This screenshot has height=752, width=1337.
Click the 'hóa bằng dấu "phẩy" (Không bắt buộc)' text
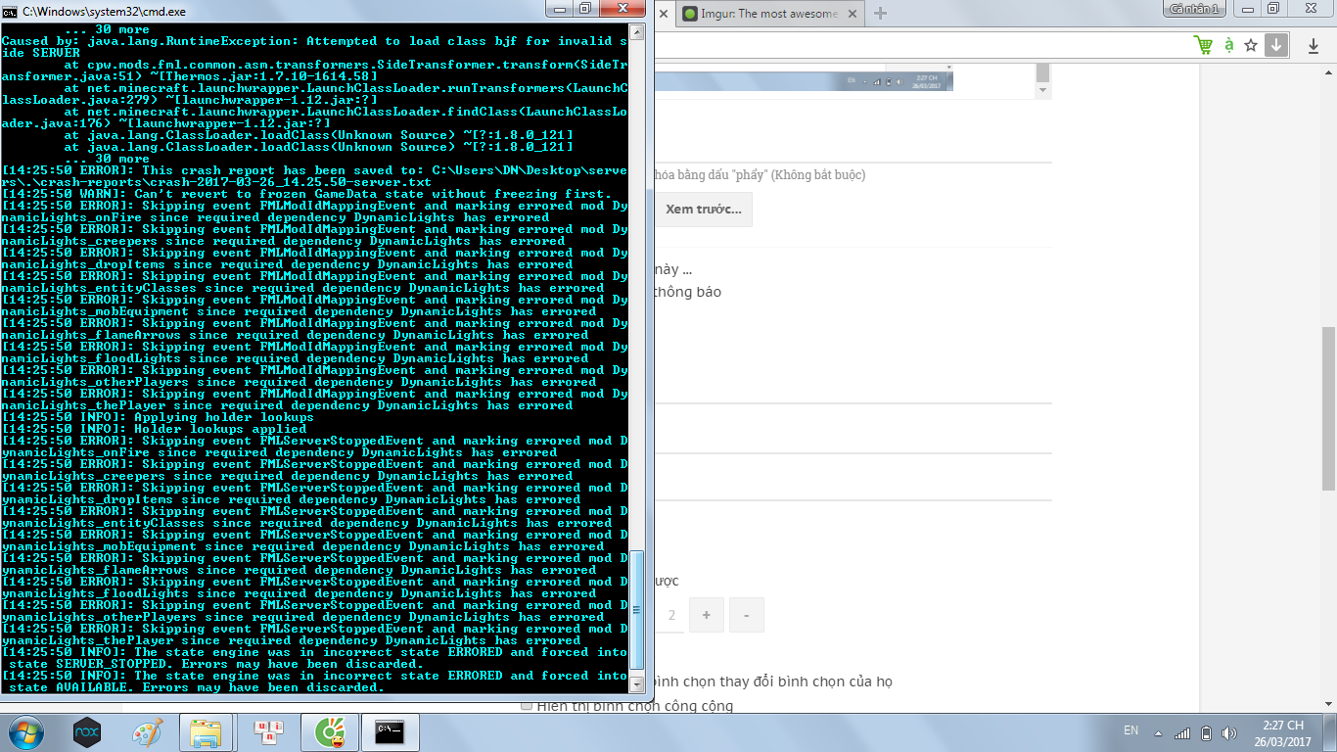760,175
